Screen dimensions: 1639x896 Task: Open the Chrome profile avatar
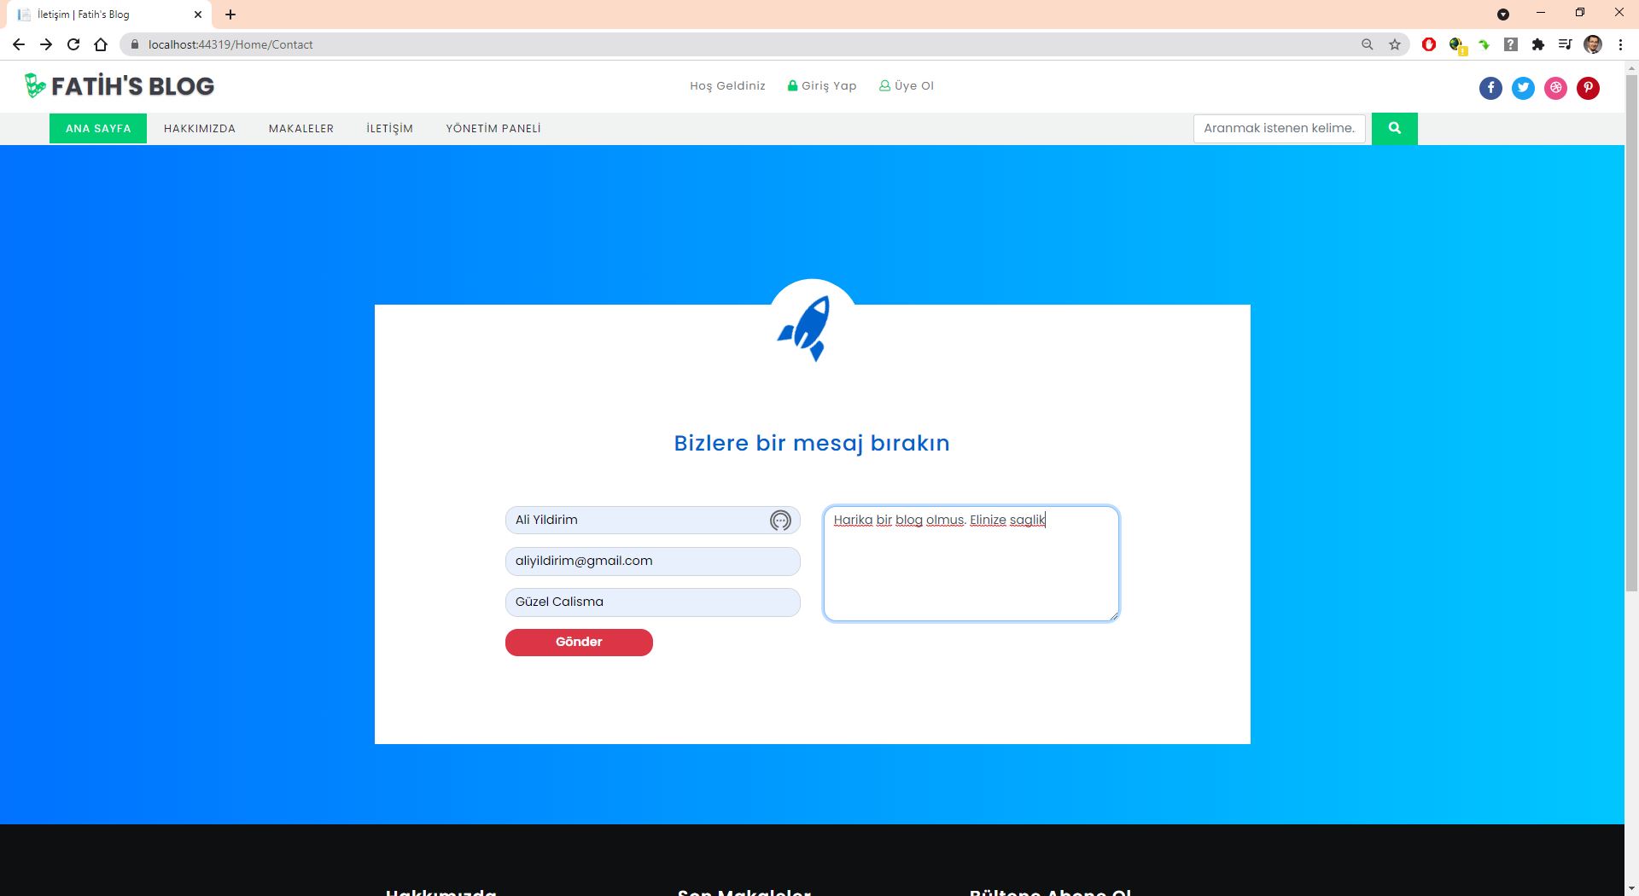pos(1593,44)
